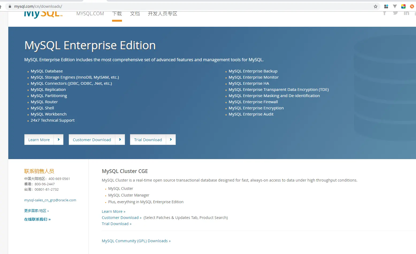Click 'MySQL Workbench' list item
The image size is (416, 254).
(49, 114)
